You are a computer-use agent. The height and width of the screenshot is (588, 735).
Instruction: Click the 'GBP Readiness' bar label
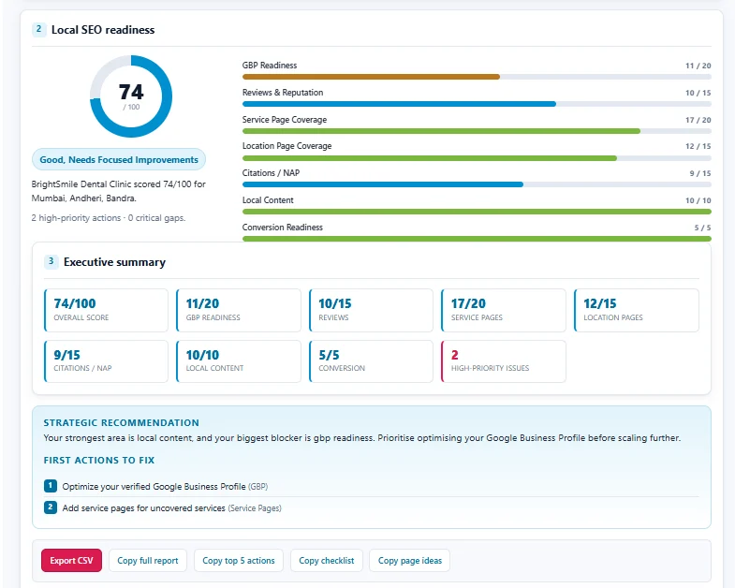[x=270, y=66]
